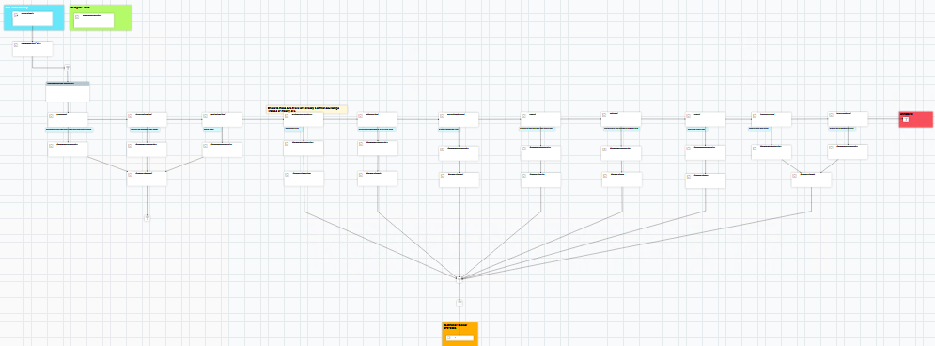Select the blue group container header

point(34,8)
